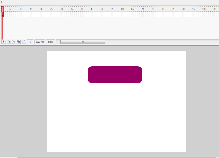Click the Center Frame button in timeline

tap(4, 42)
